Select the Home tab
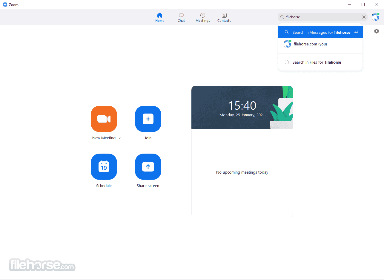The width and height of the screenshot is (384, 280). pyautogui.click(x=159, y=17)
